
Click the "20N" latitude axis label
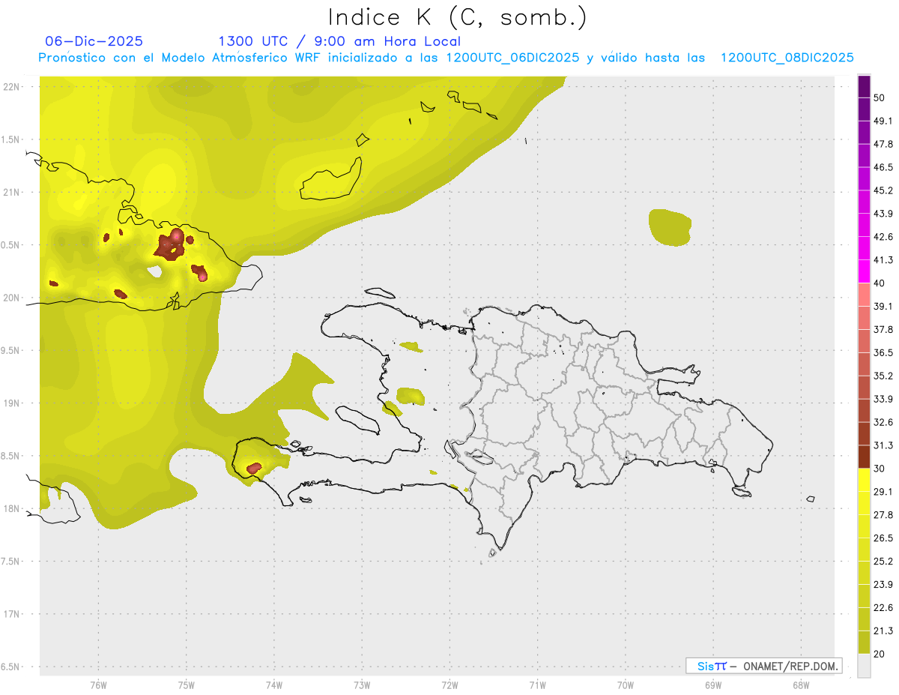10,298
